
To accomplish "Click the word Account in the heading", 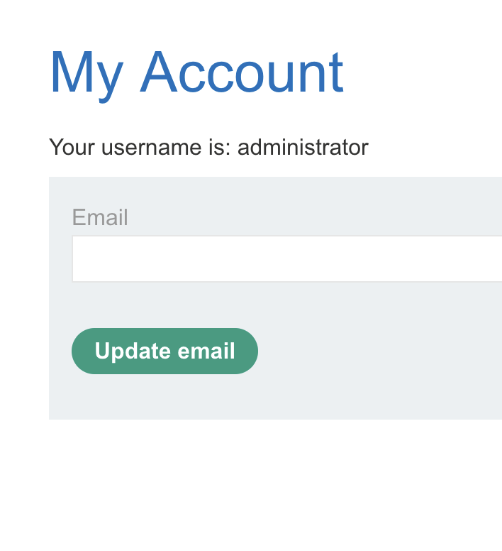I will tap(242, 72).
